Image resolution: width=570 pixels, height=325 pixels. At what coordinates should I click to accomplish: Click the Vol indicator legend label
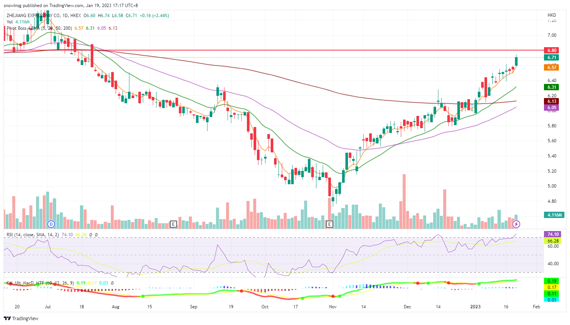(x=10, y=22)
